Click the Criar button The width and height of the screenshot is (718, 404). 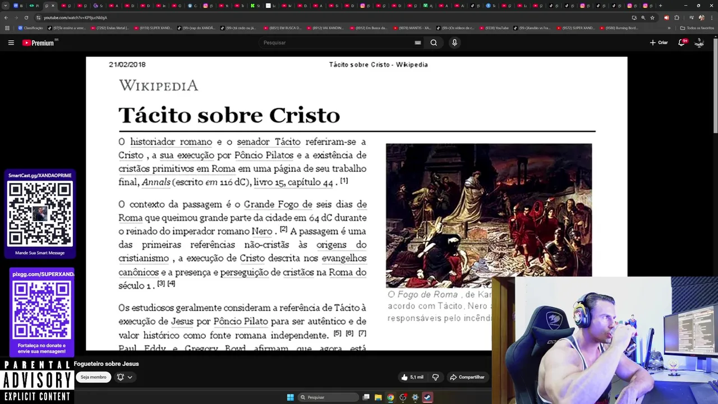(659, 43)
